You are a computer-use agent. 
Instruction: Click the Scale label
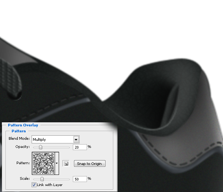(x=25, y=179)
